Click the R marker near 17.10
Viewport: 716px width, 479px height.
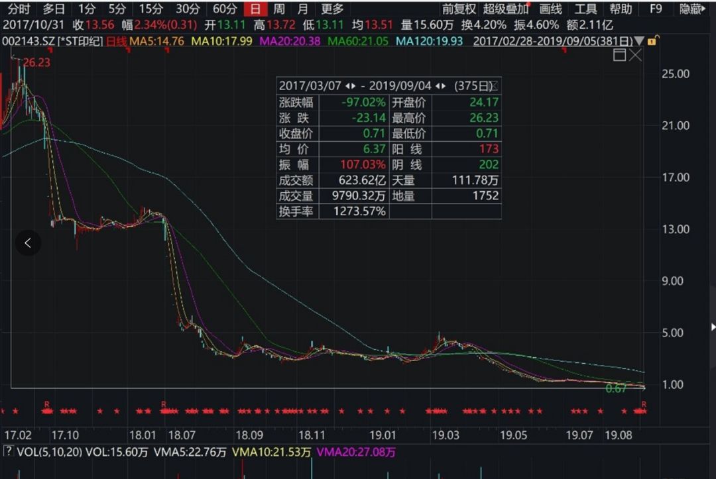coord(46,404)
